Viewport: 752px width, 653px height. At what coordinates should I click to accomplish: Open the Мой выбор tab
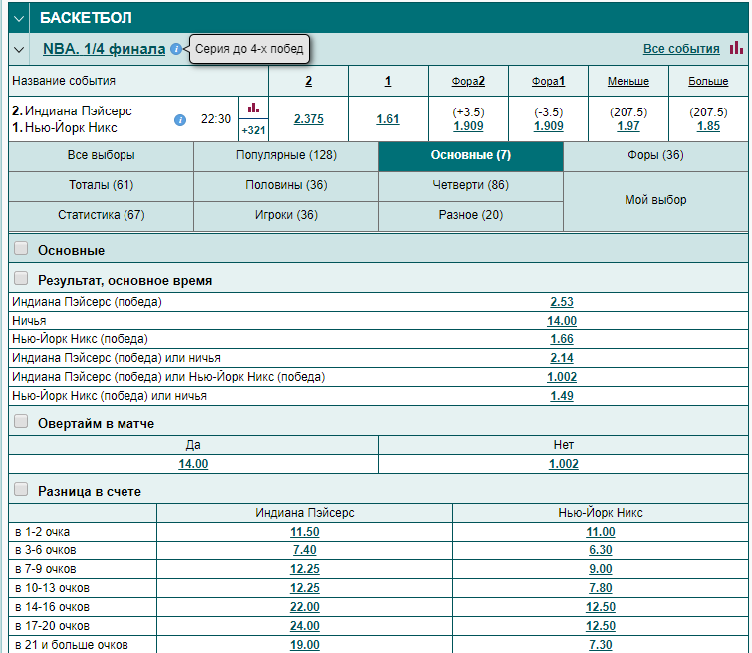coord(655,200)
